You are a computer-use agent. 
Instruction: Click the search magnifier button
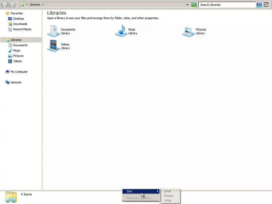click(x=259, y=5)
